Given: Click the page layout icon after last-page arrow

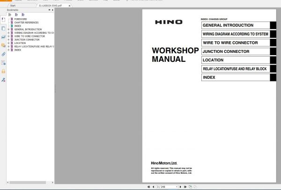Looking at the screenshot, I should click(190, 187).
